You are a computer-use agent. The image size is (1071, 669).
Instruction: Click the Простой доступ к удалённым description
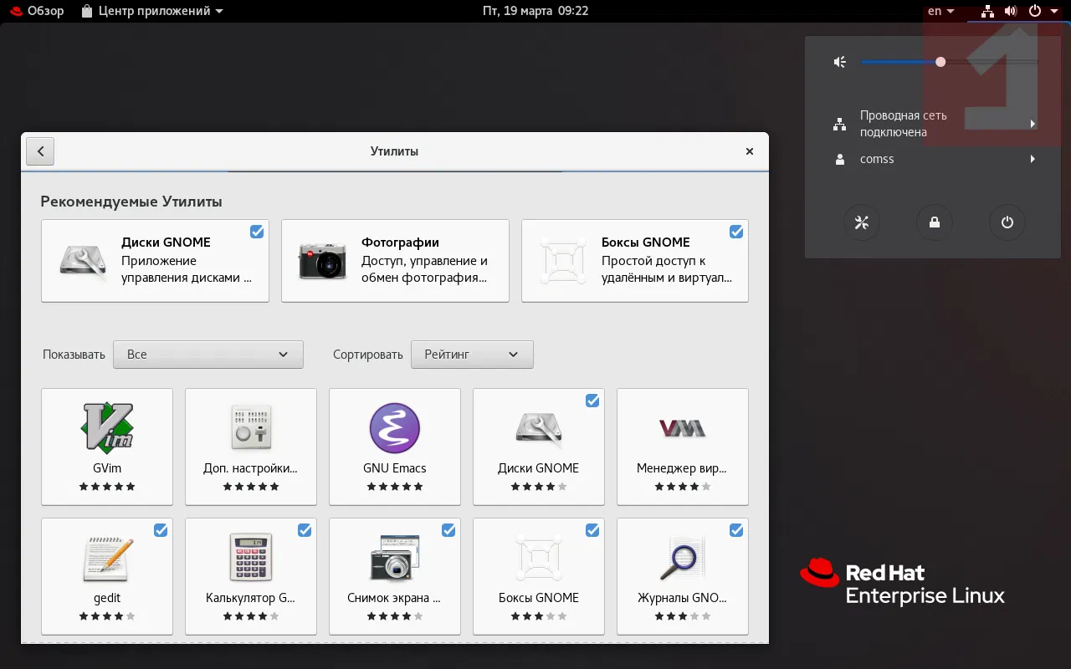tap(667, 269)
